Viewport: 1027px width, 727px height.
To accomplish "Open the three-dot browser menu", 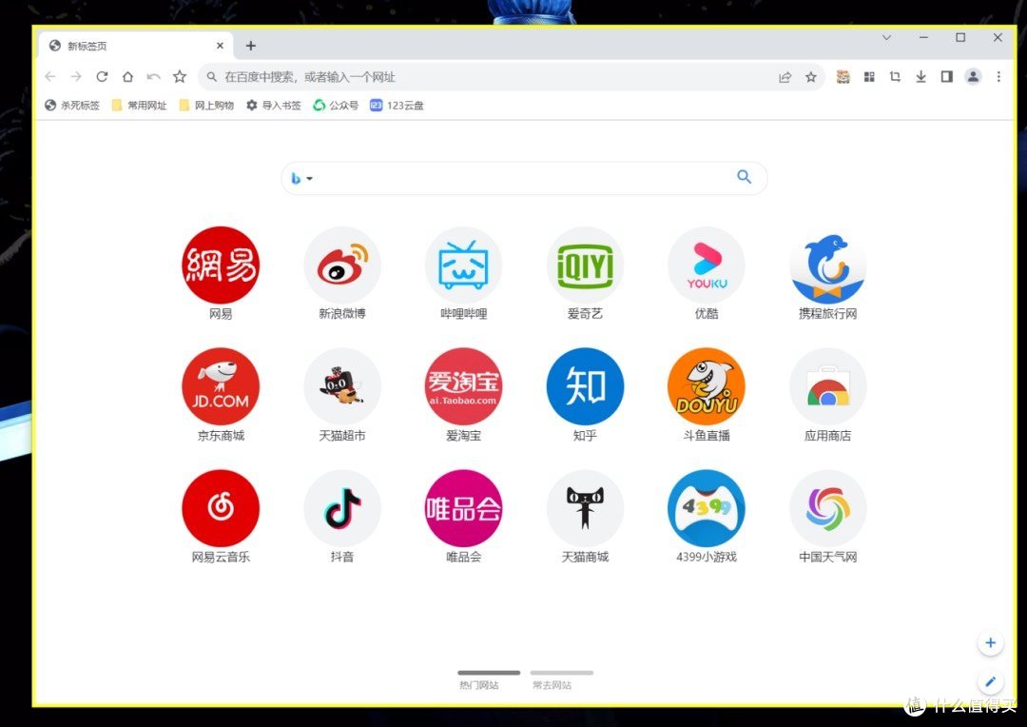I will point(998,77).
